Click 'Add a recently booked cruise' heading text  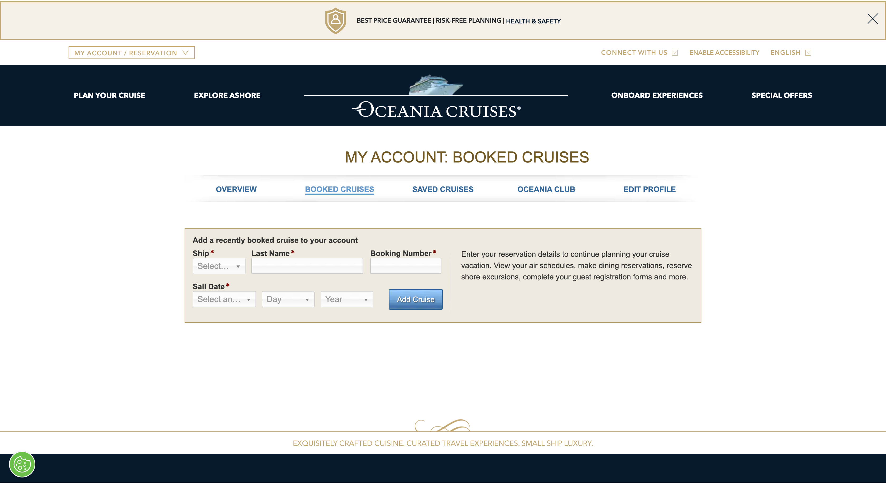click(x=275, y=240)
